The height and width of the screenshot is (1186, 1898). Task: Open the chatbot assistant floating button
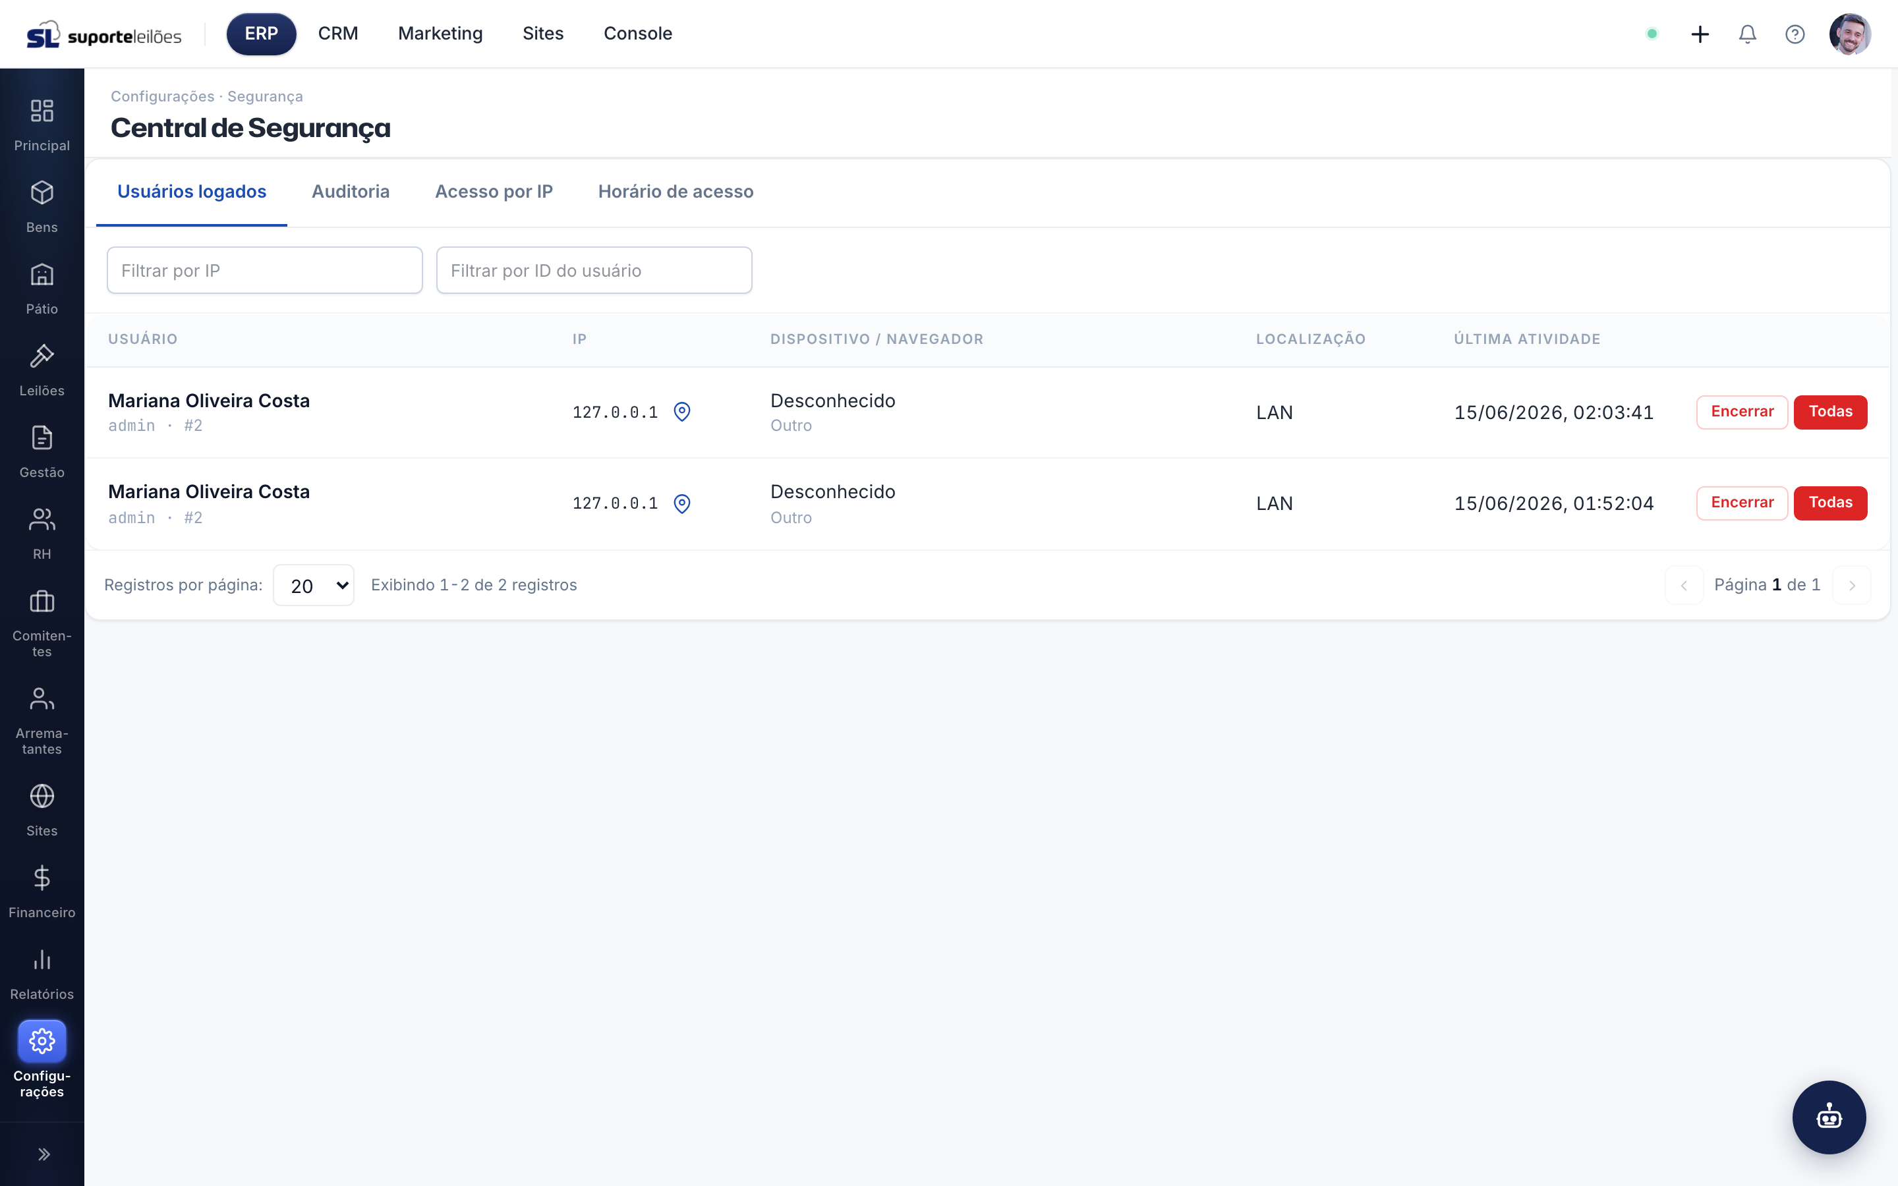[x=1828, y=1117]
